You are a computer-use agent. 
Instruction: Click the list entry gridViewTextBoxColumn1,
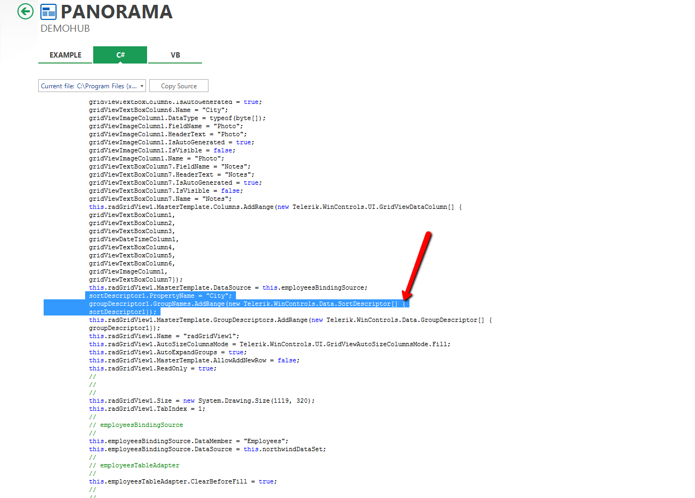pos(132,215)
